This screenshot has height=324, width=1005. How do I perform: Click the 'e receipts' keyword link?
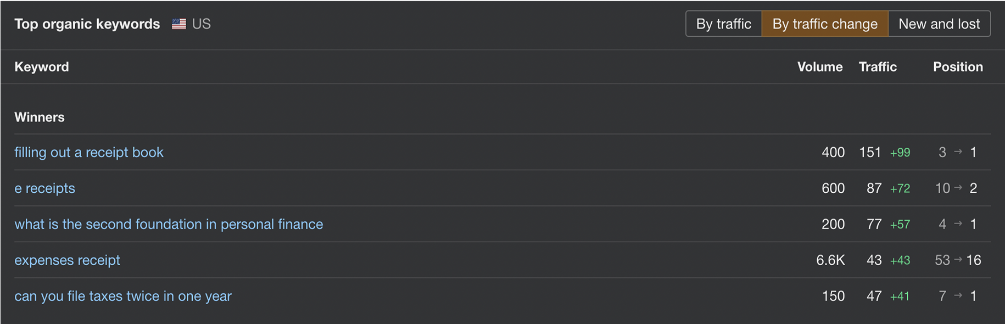(44, 188)
